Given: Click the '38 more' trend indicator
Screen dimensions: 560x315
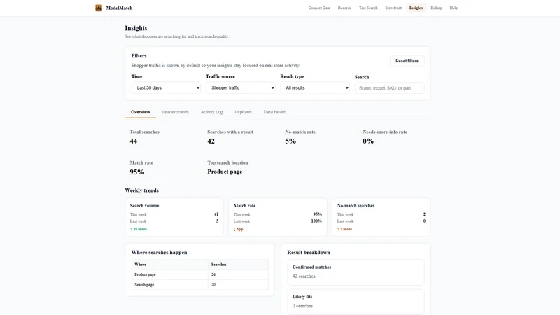Looking at the screenshot, I should tap(139, 229).
